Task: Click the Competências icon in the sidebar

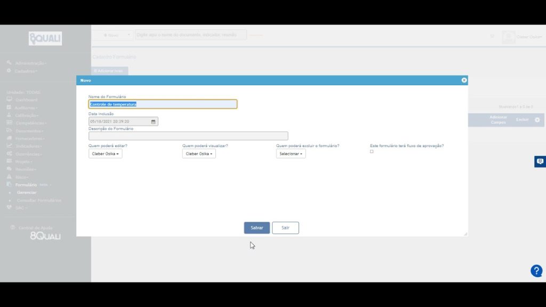Action: point(9,123)
